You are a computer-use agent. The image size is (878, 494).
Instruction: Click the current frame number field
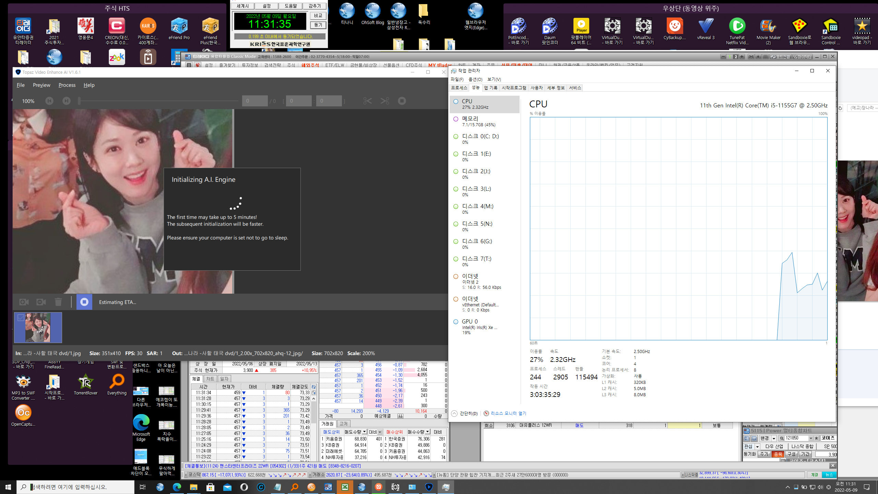pyautogui.click(x=255, y=101)
